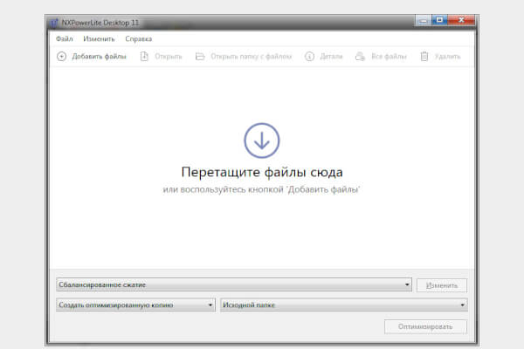Close the NXPowerLite Desktop window
The image size is (524, 349).
pos(461,20)
